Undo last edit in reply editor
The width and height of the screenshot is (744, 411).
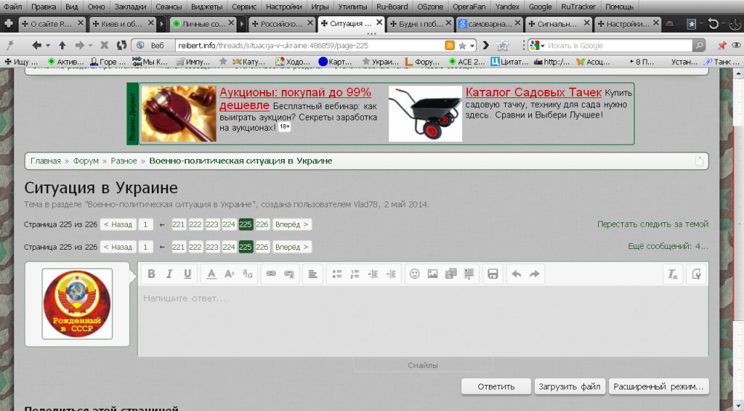click(x=517, y=274)
